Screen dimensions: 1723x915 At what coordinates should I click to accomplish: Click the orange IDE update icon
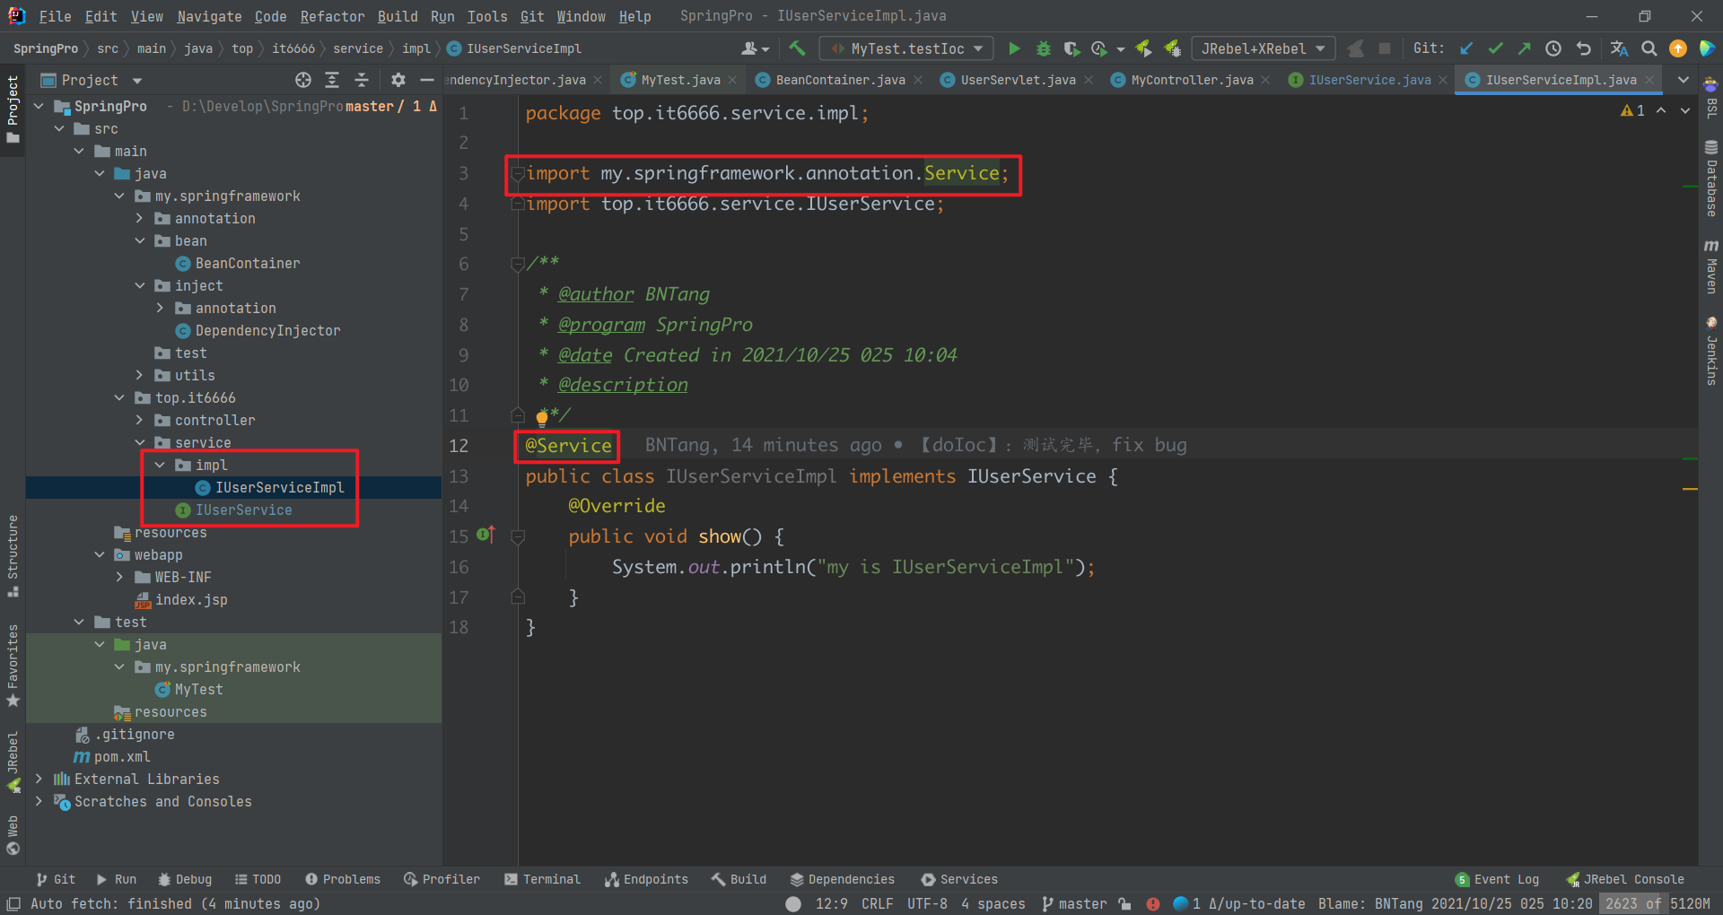[1678, 48]
